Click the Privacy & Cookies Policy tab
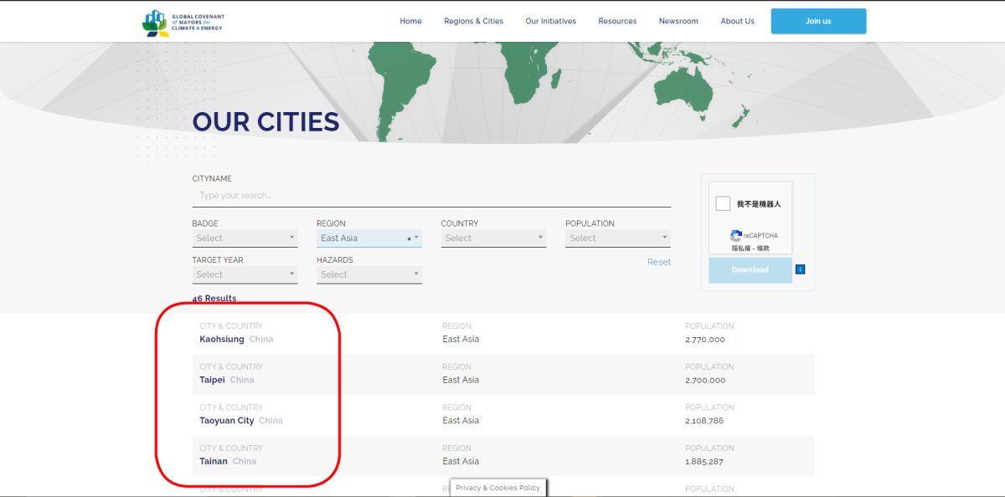Screen dimensions: 1005x497 498,488
